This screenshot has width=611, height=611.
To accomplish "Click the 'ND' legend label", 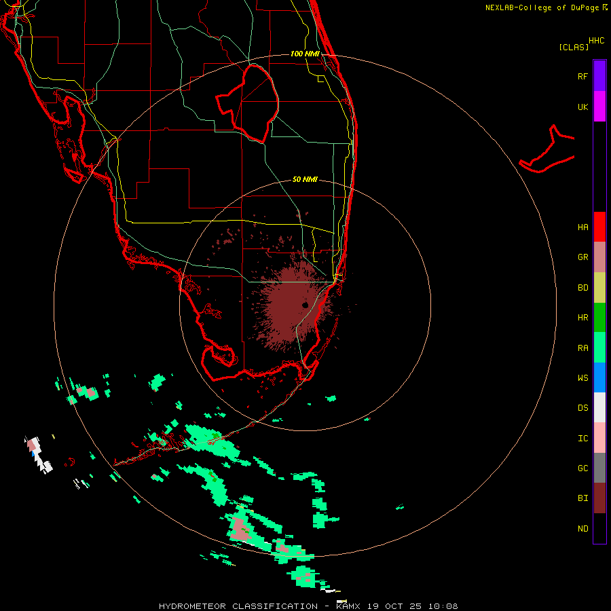I will (582, 529).
